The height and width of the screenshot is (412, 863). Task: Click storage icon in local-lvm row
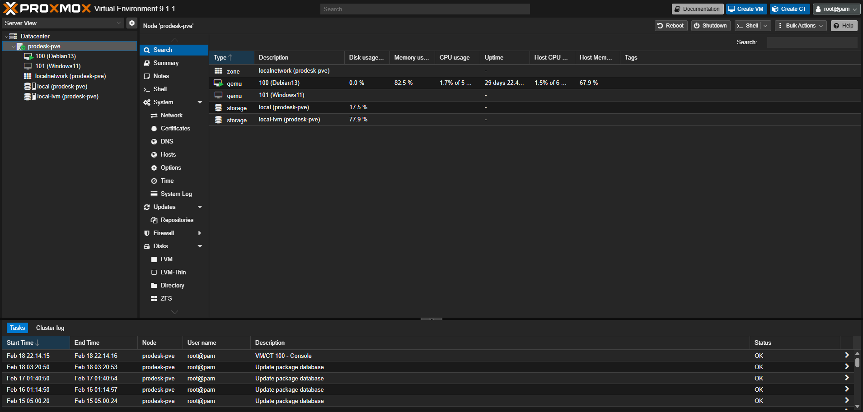(218, 120)
